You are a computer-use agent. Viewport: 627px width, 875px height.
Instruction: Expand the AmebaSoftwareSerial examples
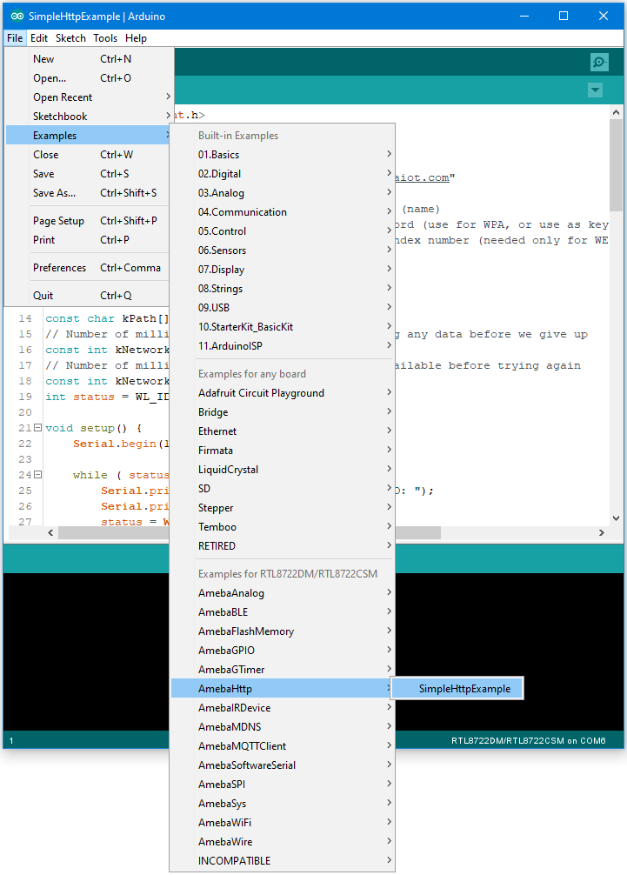[283, 765]
